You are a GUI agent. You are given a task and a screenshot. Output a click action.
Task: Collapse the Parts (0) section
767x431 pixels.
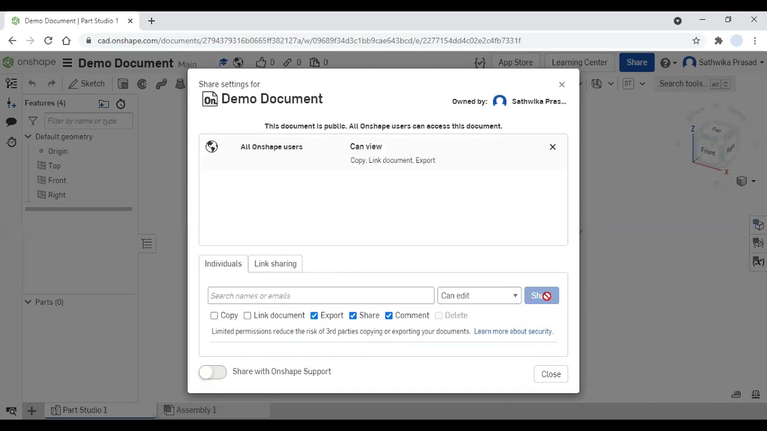click(28, 302)
